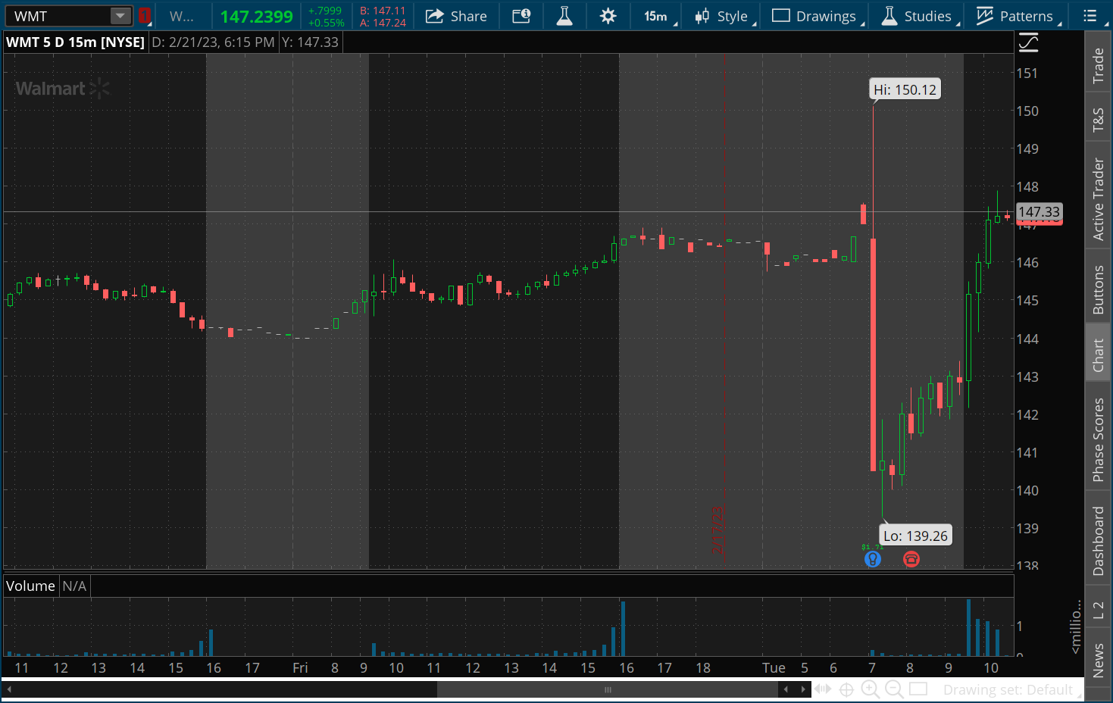
Task: Click the WMT 5 D 15m [NYSE] chart title
Action: point(75,42)
